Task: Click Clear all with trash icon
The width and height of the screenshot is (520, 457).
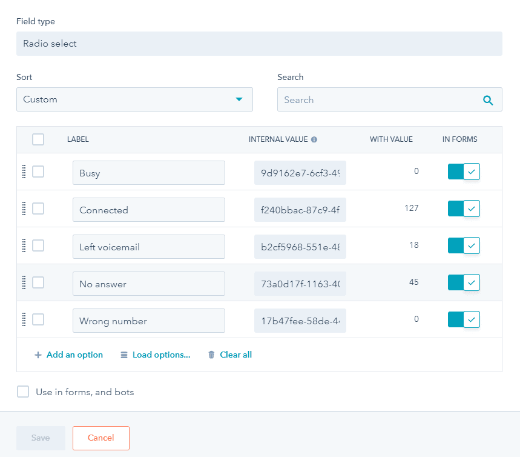Action: tap(229, 355)
